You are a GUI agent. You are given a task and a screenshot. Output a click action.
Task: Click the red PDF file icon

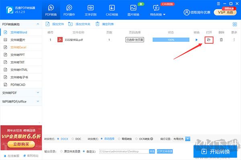tap(60, 39)
